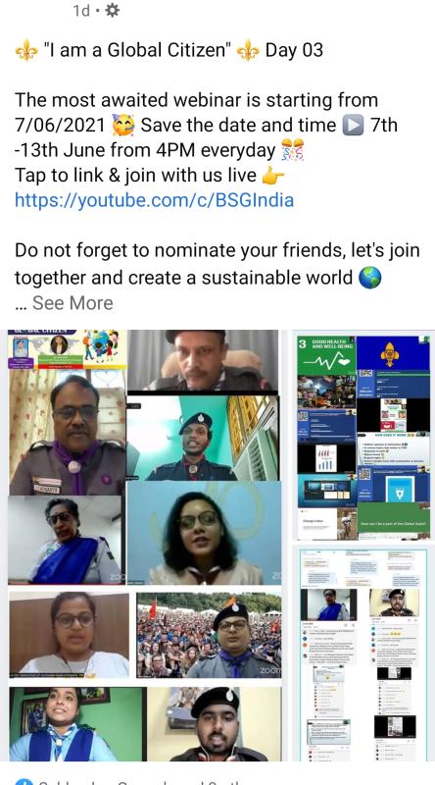Tap the woman on blue background photo

pyautogui.click(x=205, y=534)
